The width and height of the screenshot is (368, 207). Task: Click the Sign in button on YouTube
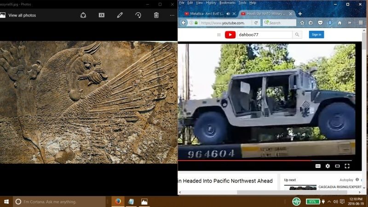coord(316,34)
